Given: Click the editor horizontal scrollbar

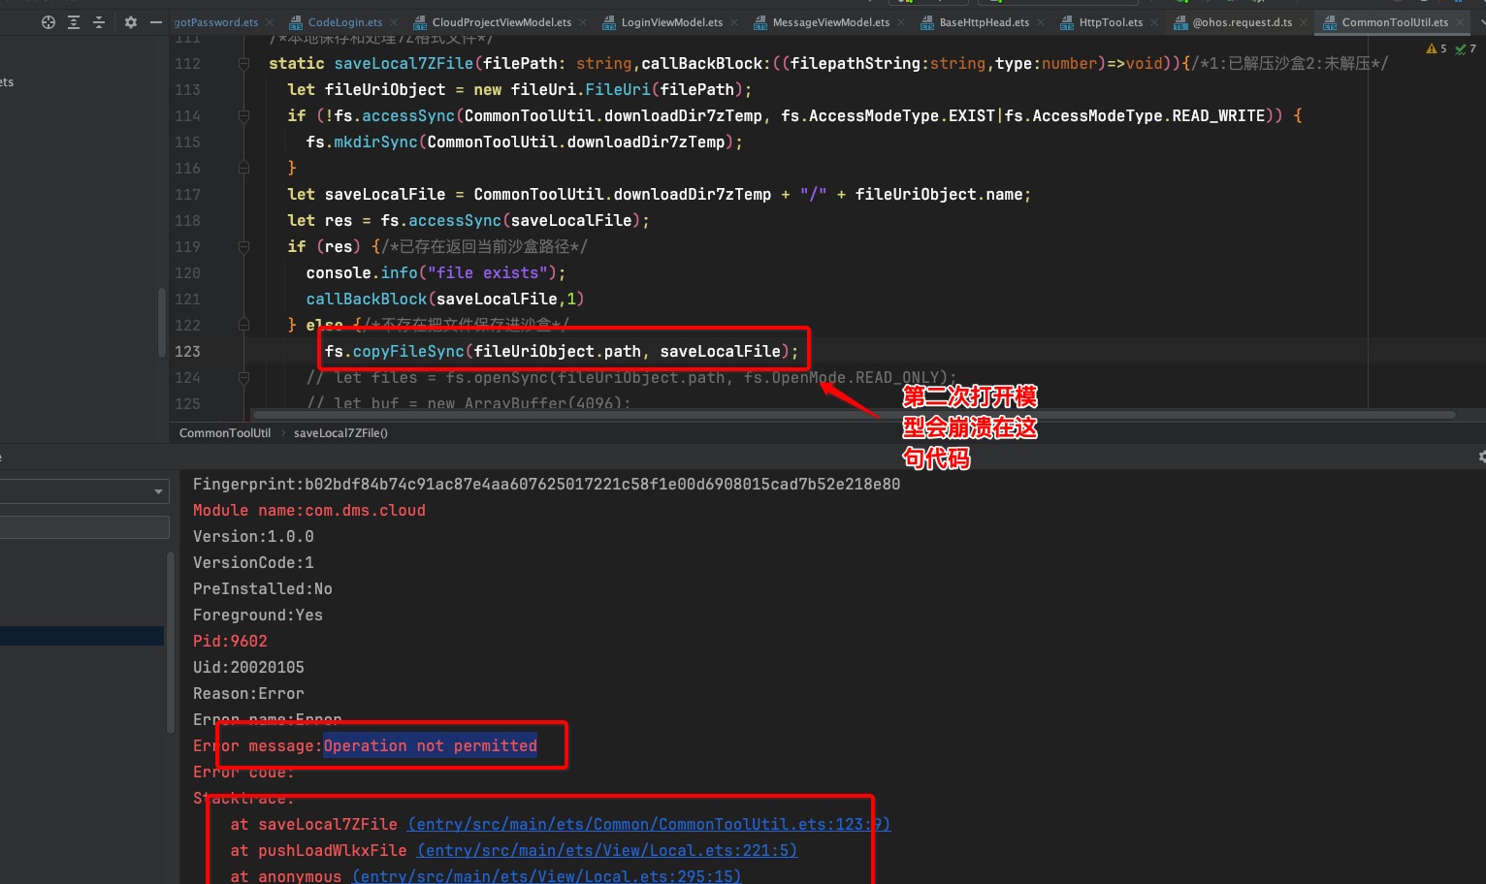Looking at the screenshot, I should click(854, 415).
